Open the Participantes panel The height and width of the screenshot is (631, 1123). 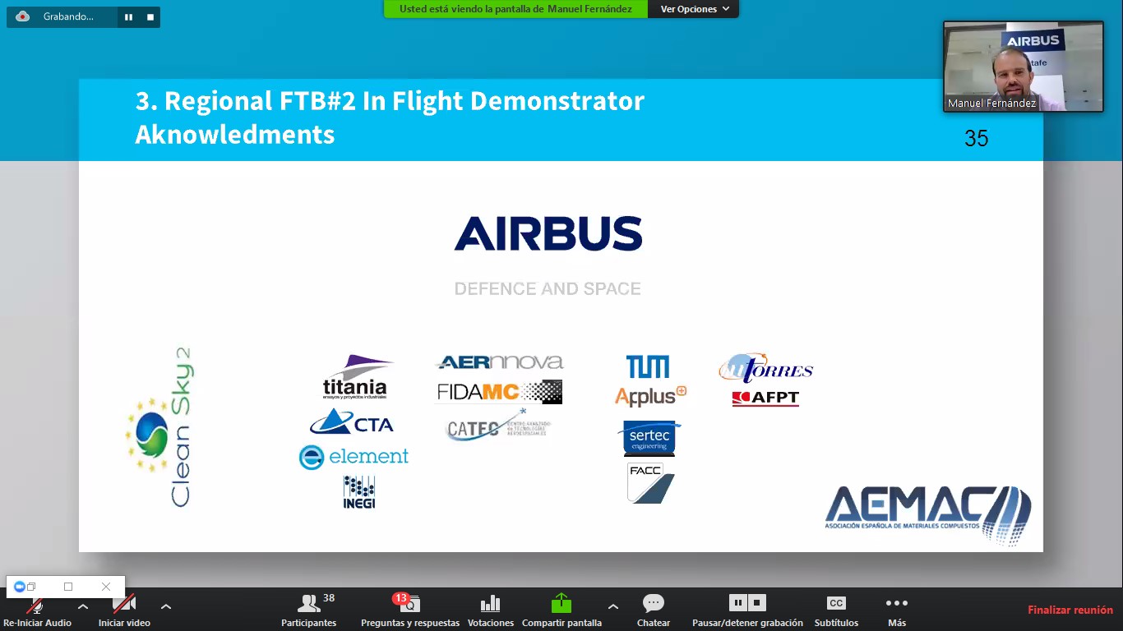point(309,610)
